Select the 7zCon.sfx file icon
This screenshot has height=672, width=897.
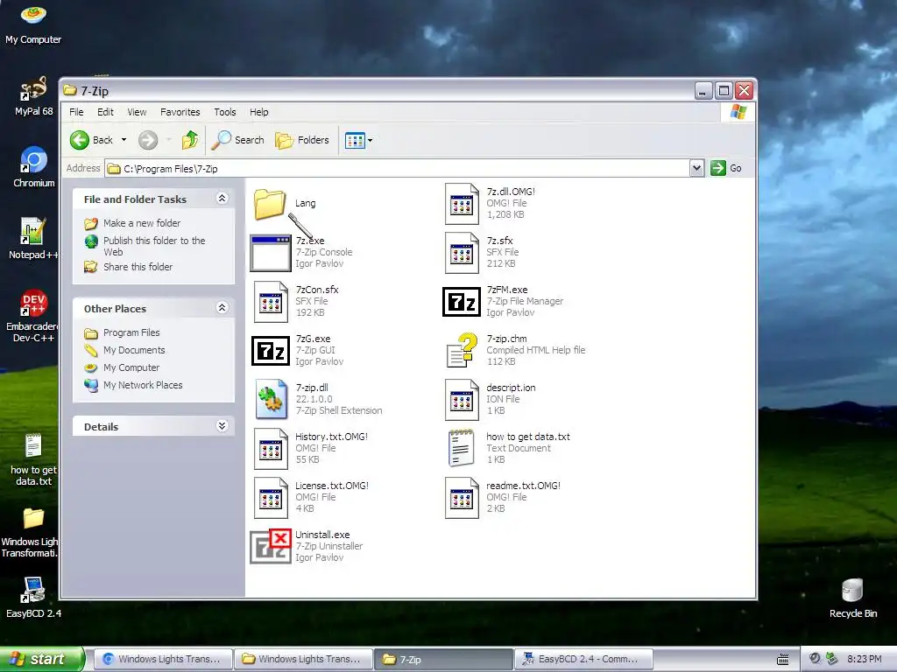point(271,302)
